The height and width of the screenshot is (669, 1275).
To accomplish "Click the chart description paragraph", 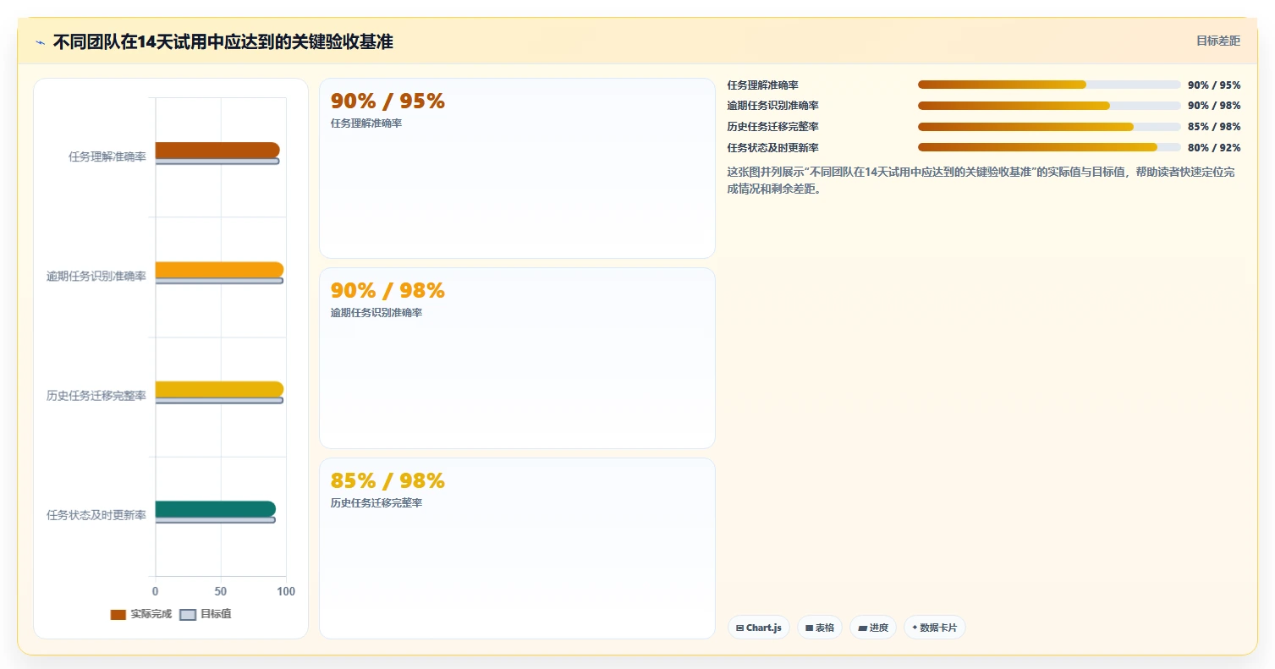I will pyautogui.click(x=981, y=180).
